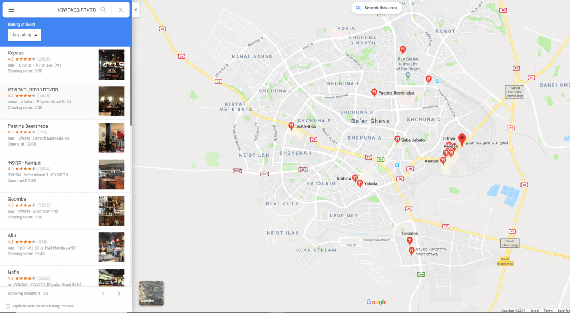Open the 'Any rating' dropdown
Viewport: 570px width, 313px height.
click(x=24, y=36)
